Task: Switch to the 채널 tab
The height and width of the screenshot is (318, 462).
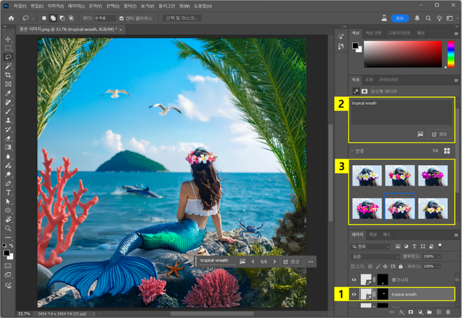Action: coord(373,235)
